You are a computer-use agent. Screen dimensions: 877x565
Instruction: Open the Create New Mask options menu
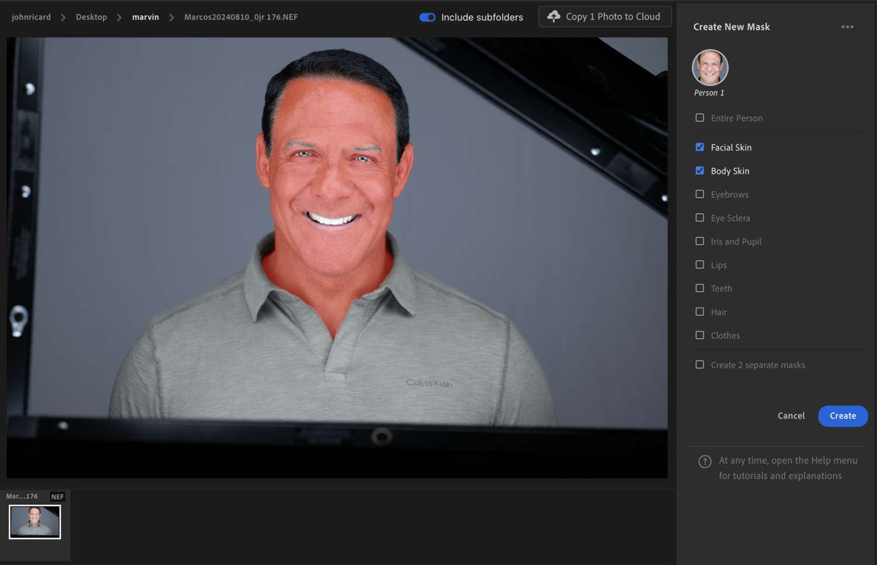tap(847, 26)
